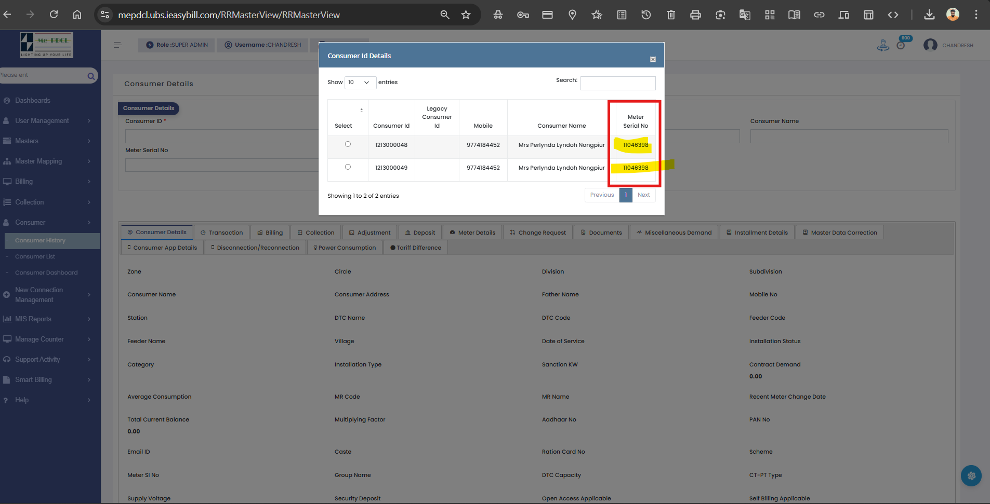Open the Show entries dropdown

point(360,83)
